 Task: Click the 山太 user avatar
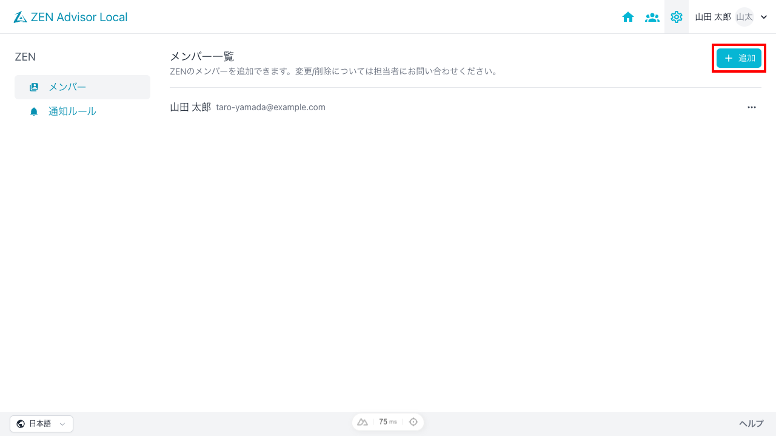[744, 16]
